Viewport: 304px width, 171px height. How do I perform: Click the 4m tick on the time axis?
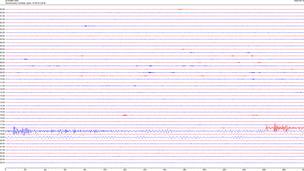(x=45, y=170)
